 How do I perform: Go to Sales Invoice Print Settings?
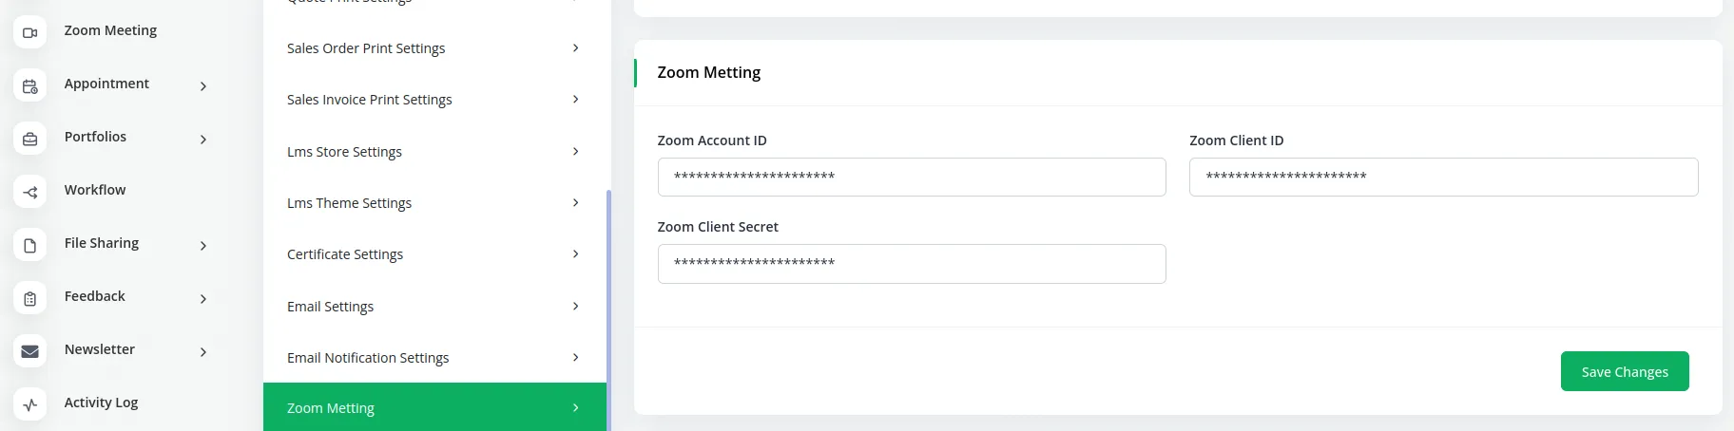click(x=369, y=100)
